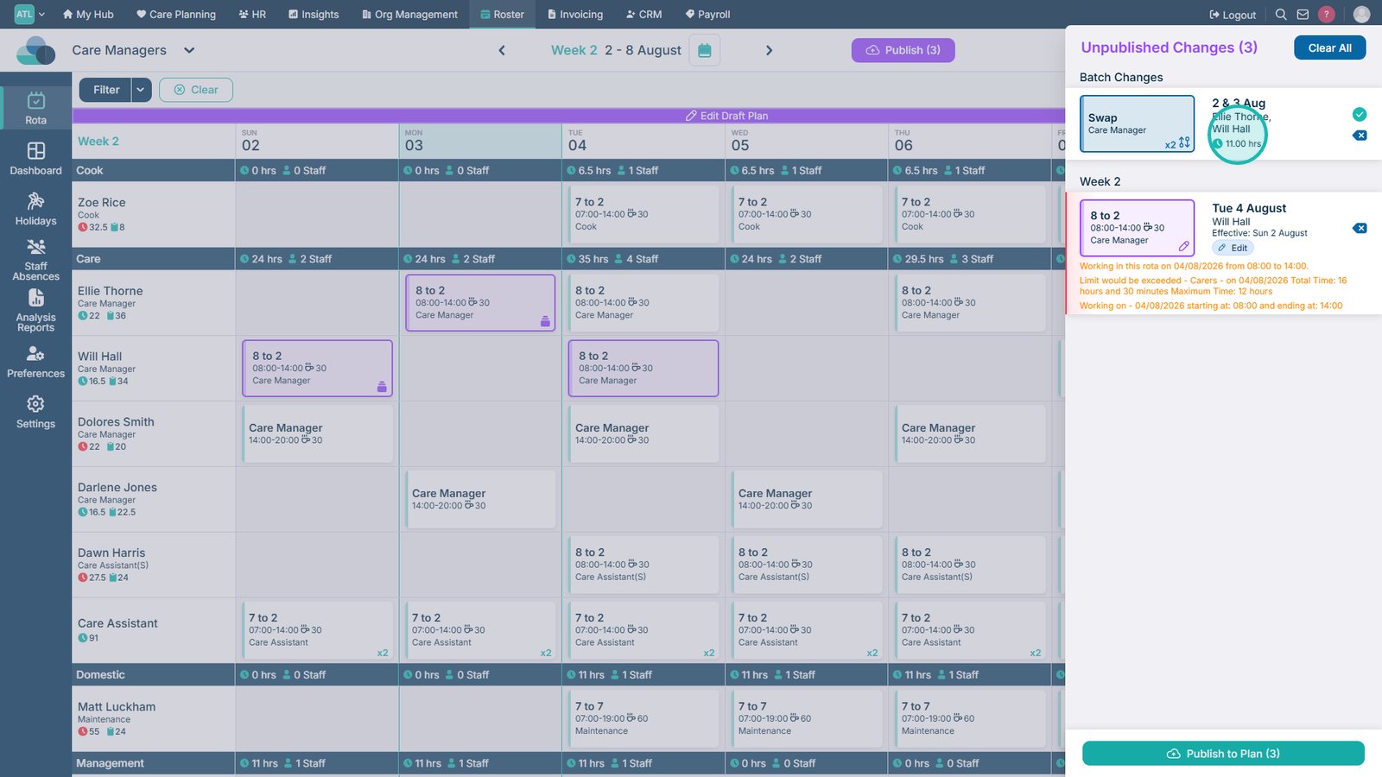The image size is (1382, 777).
Task: Open the calendar date picker icon
Action: [705, 50]
